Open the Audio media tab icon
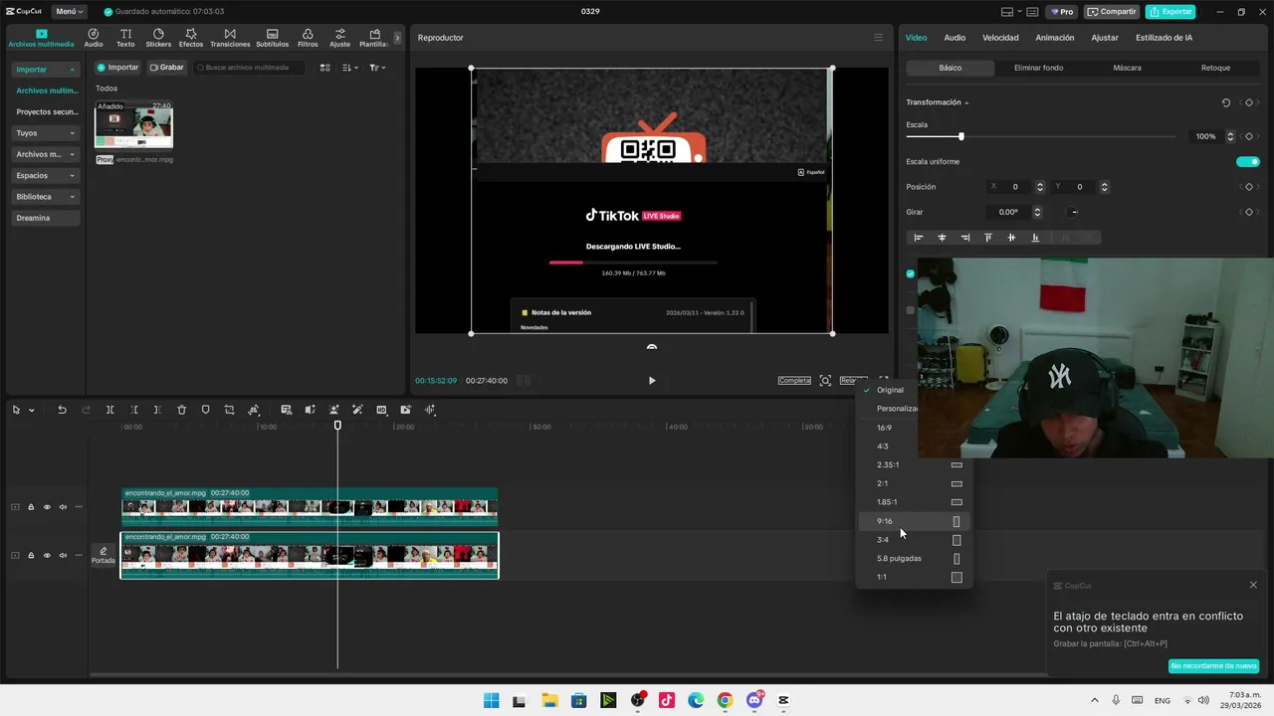 [x=94, y=38]
